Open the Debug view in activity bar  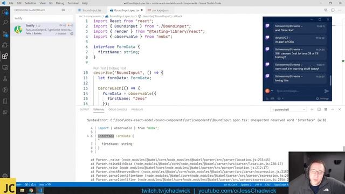coord(5,45)
